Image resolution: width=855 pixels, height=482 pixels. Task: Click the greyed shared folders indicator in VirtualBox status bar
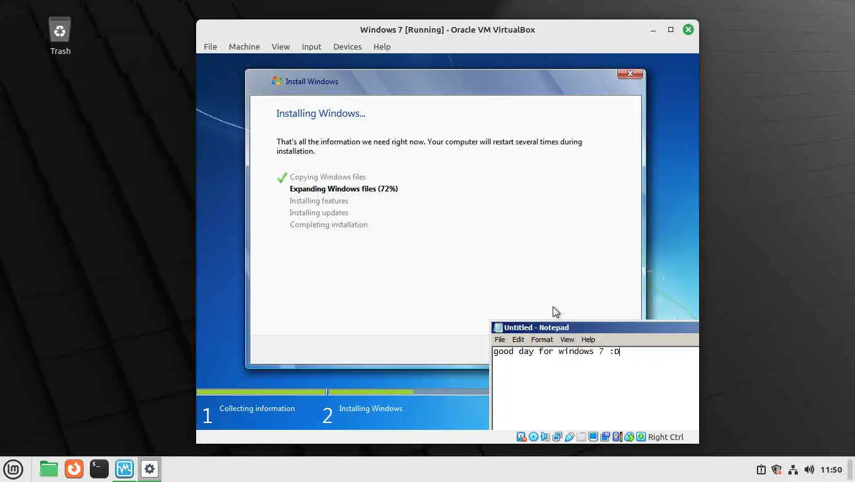tap(582, 437)
